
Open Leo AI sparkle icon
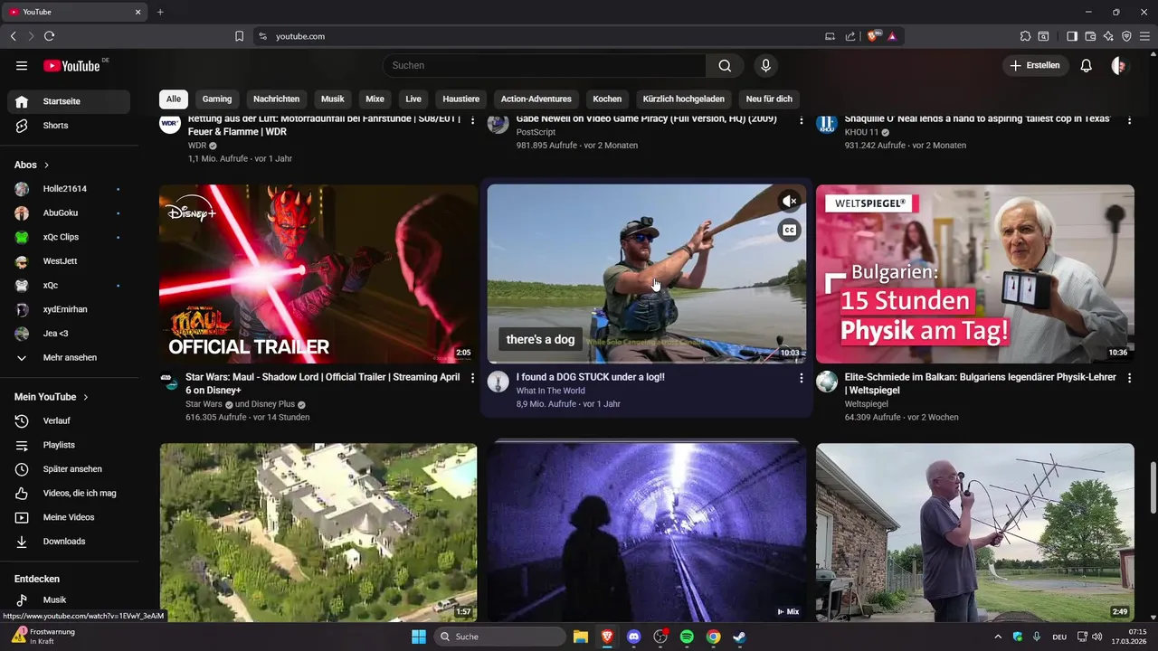[x=1108, y=36]
